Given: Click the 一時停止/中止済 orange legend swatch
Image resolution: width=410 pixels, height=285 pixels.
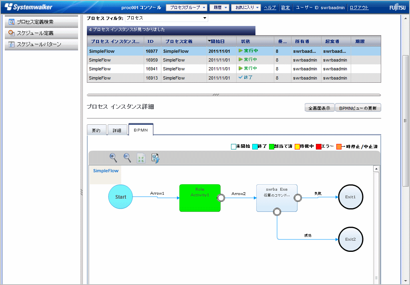Looking at the screenshot, I should coord(339,147).
